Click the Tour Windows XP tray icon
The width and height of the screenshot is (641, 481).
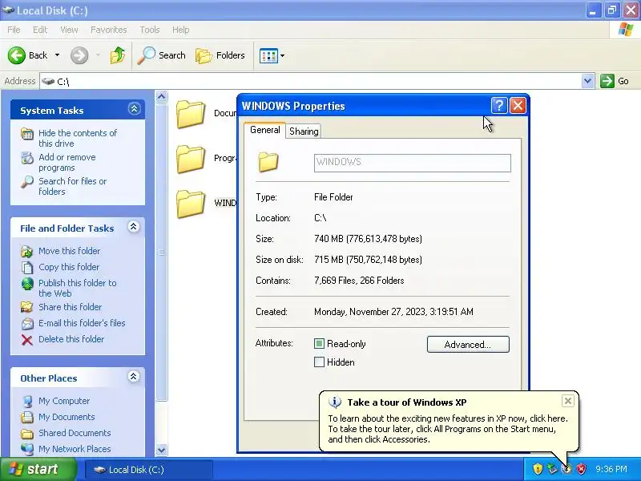click(x=566, y=469)
